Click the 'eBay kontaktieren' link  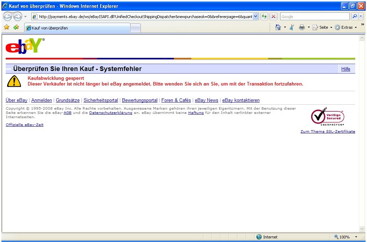point(241,100)
